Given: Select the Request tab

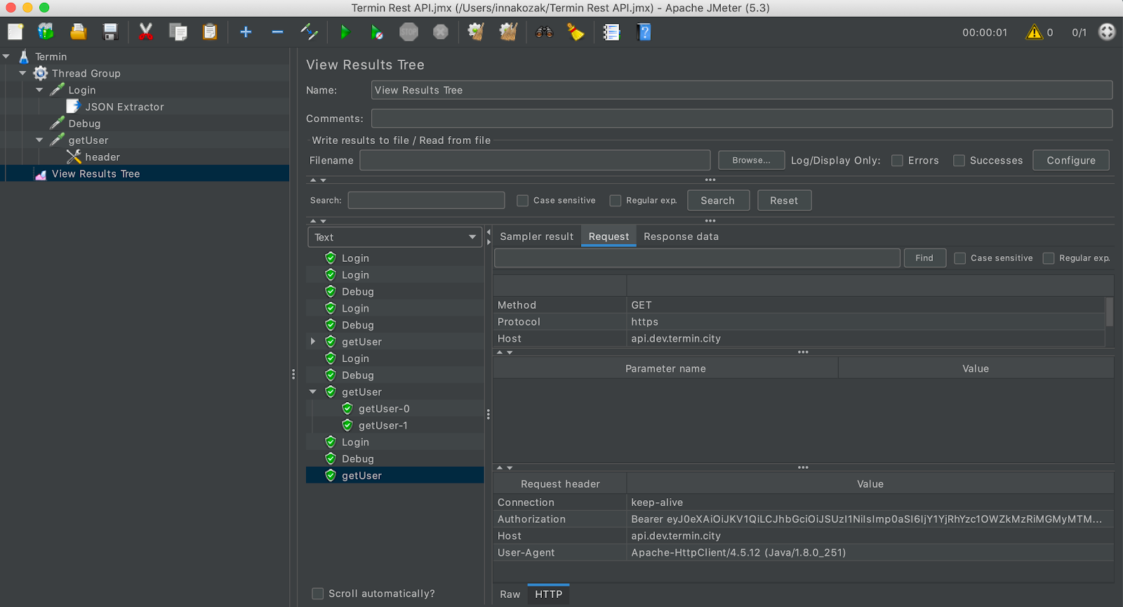Looking at the screenshot, I should pos(609,236).
